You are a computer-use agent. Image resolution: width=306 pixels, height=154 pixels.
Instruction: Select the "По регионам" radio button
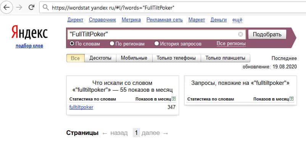coord(112,44)
